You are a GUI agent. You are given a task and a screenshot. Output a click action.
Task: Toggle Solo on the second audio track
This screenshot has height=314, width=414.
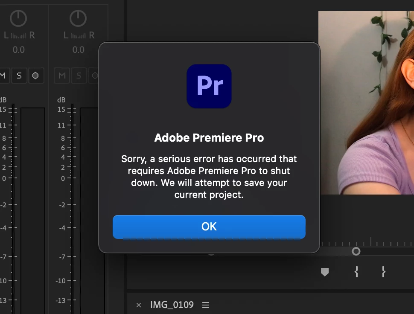click(79, 76)
